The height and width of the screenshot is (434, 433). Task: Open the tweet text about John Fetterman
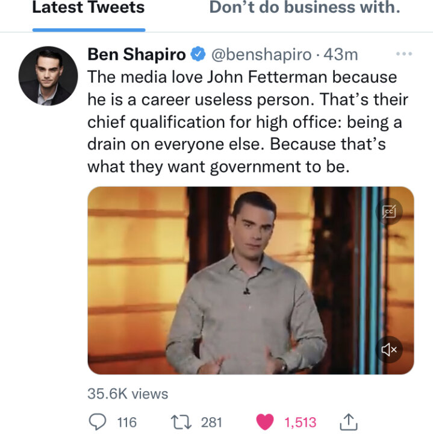(248, 122)
